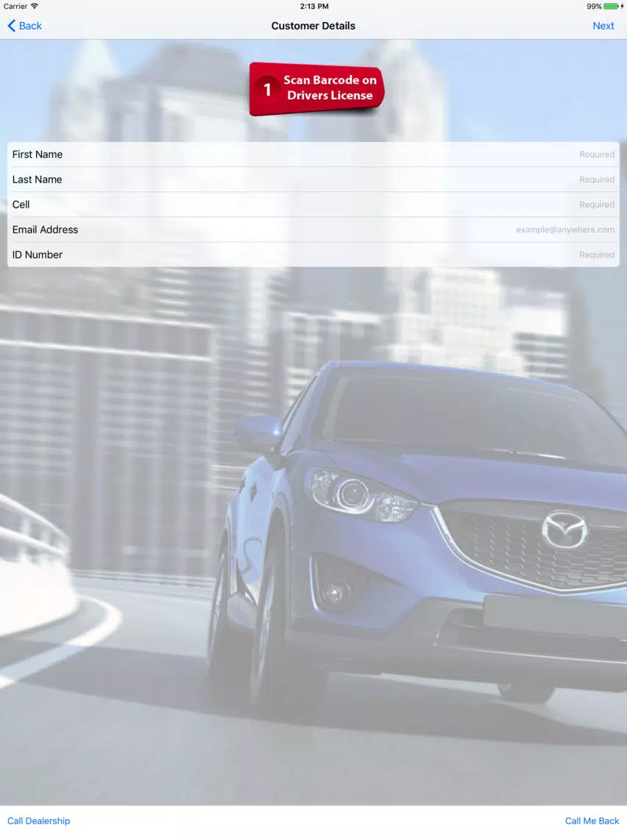Screen dimensions: 627x836
Task: Go back using the Back button
Action: pyautogui.click(x=24, y=26)
